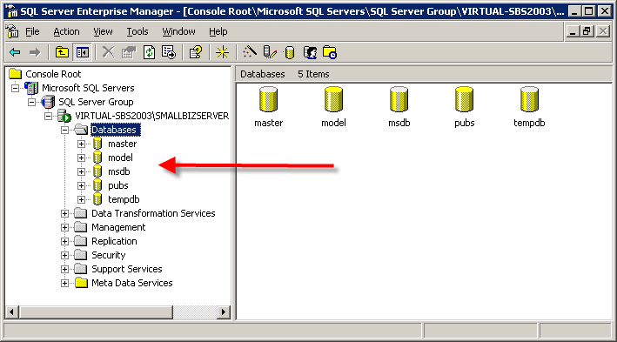617x342 pixels.
Task: Click the New (yellow star) toolbar icon
Action: (x=222, y=52)
